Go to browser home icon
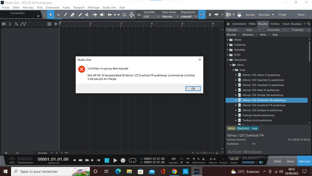Screen dimensions: 312x176 [x=228, y=24]
